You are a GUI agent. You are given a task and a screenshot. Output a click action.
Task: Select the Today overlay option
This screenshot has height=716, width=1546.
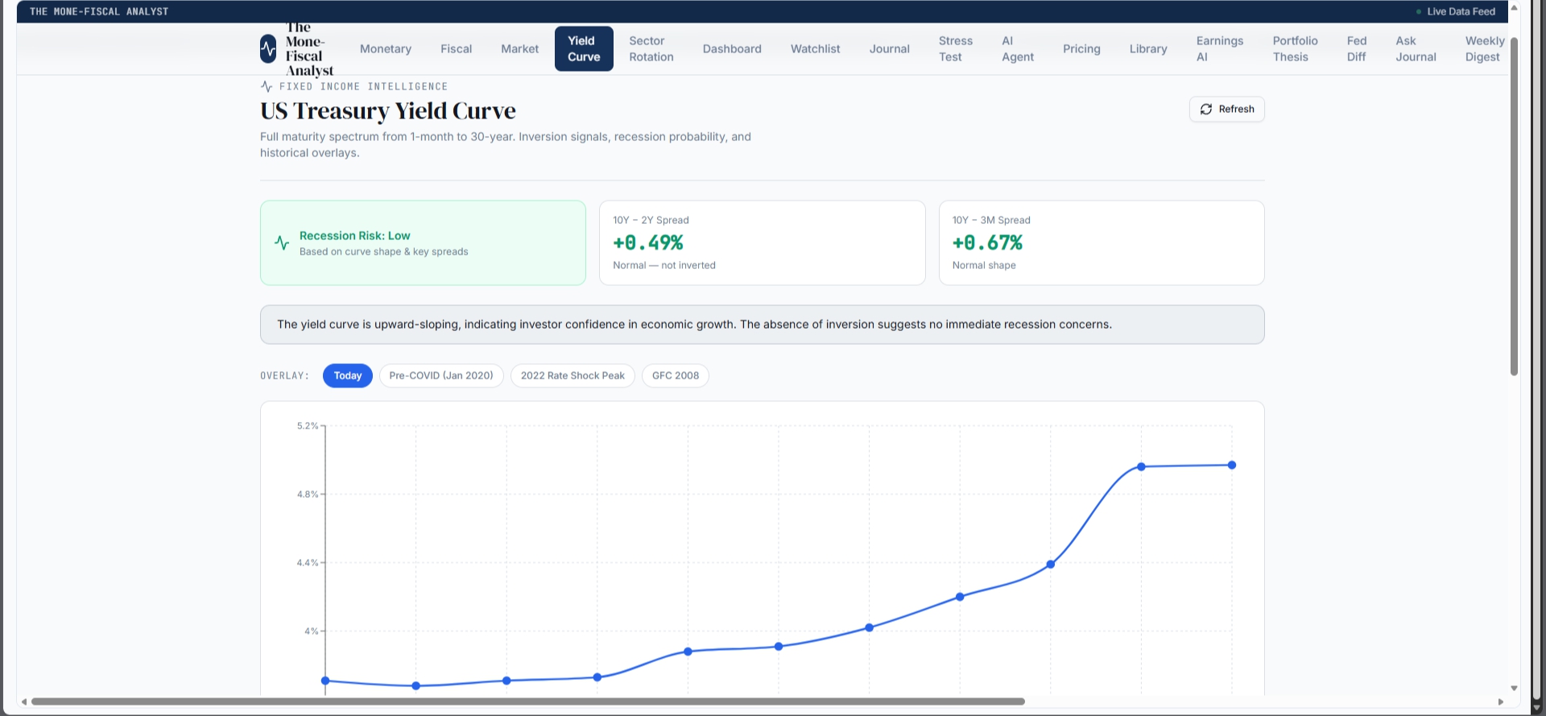point(348,375)
